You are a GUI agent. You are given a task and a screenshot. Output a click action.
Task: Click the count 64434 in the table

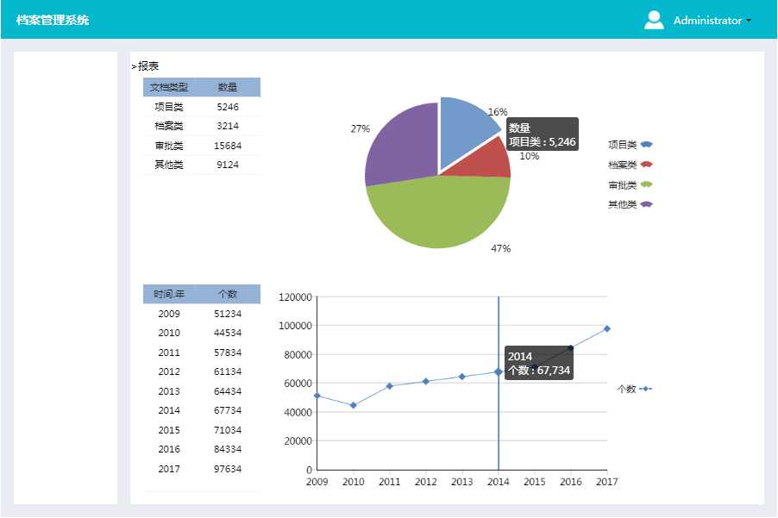228,391
